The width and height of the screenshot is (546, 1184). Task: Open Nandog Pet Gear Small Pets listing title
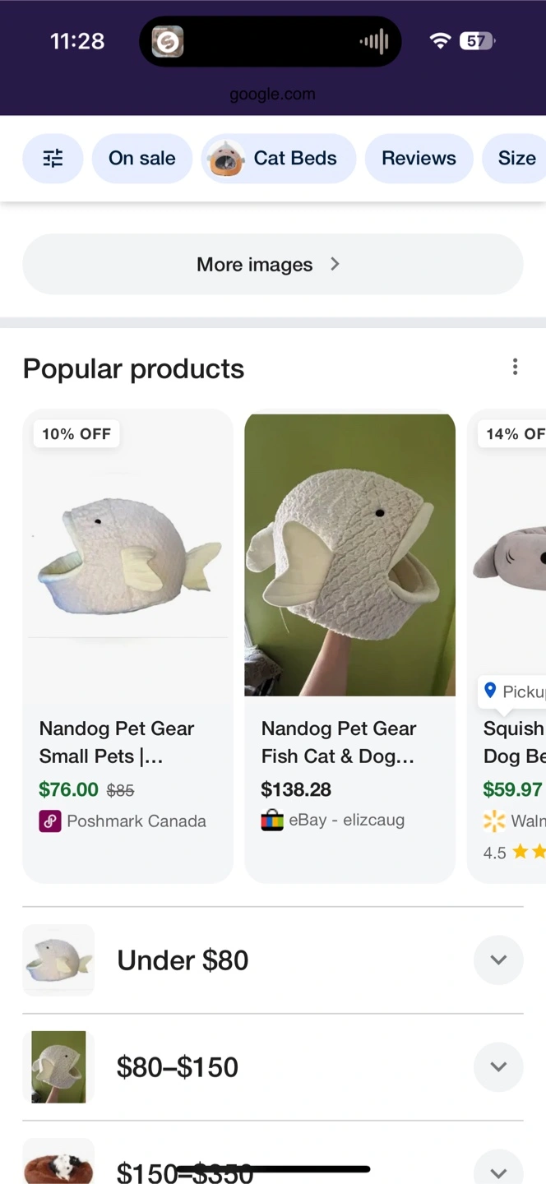(117, 742)
